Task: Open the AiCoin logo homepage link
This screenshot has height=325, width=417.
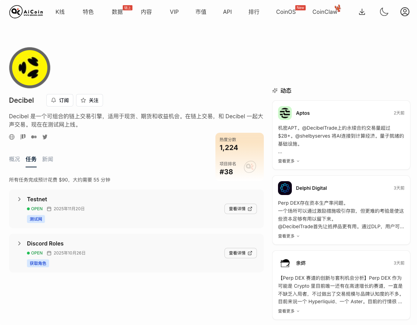Action: pyautogui.click(x=26, y=12)
